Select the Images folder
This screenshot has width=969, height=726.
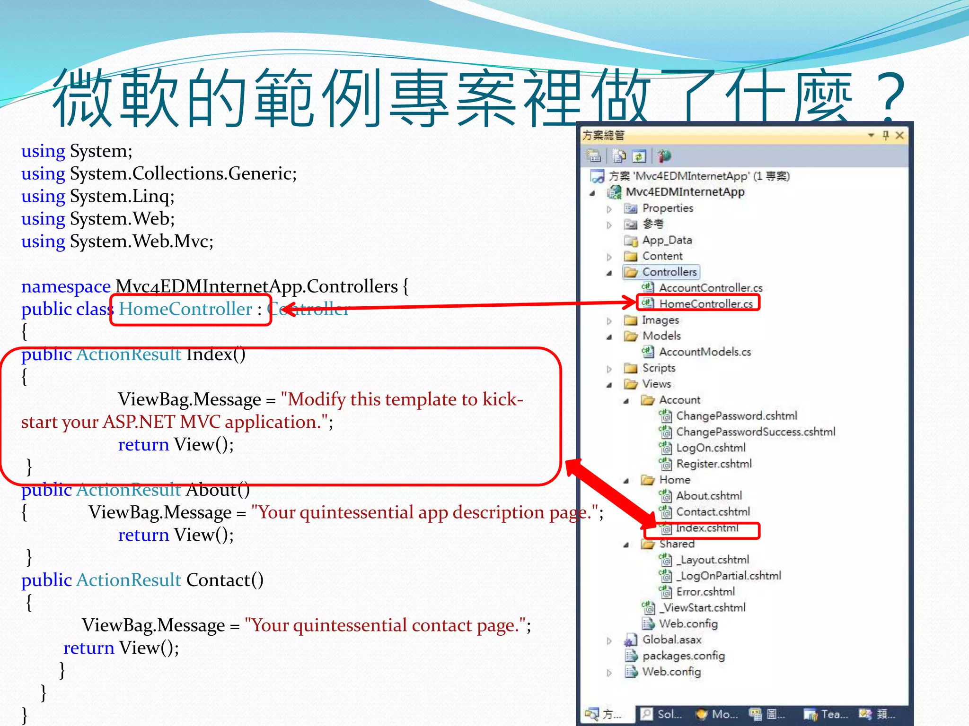coord(661,320)
